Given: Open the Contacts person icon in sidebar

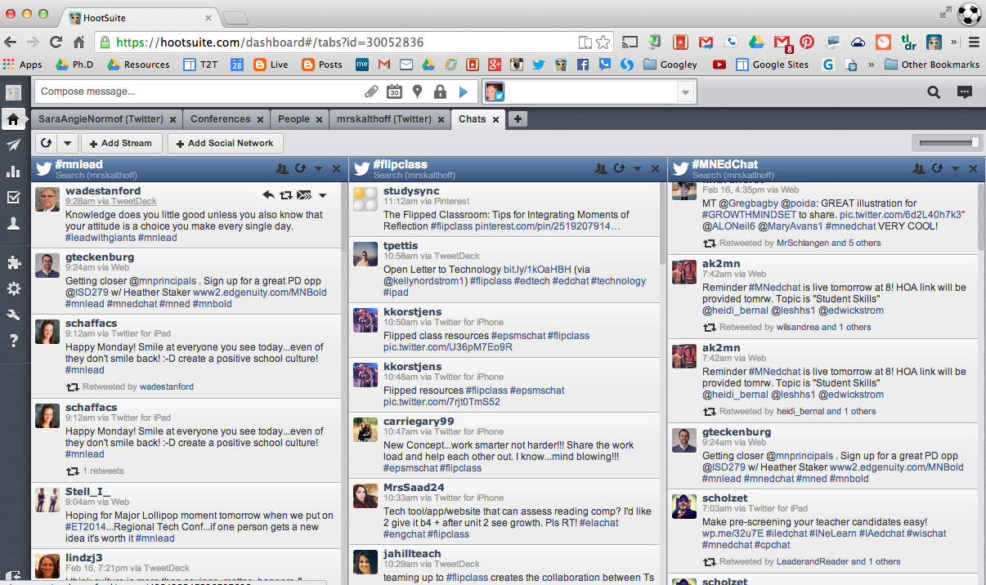Looking at the screenshot, I should [13, 224].
